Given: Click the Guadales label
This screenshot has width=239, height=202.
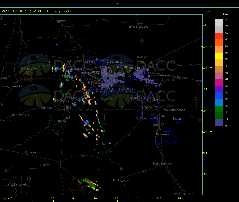Looking at the screenshot, I should (x=142, y=57).
